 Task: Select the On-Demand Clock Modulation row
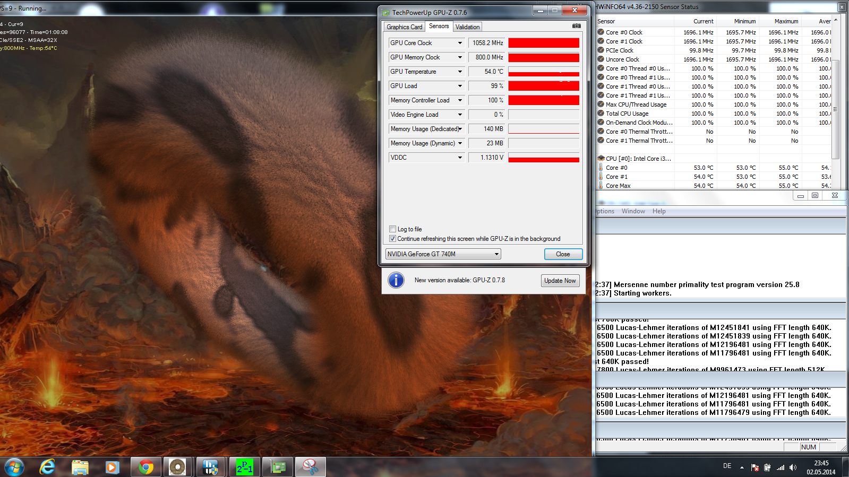tap(713, 123)
